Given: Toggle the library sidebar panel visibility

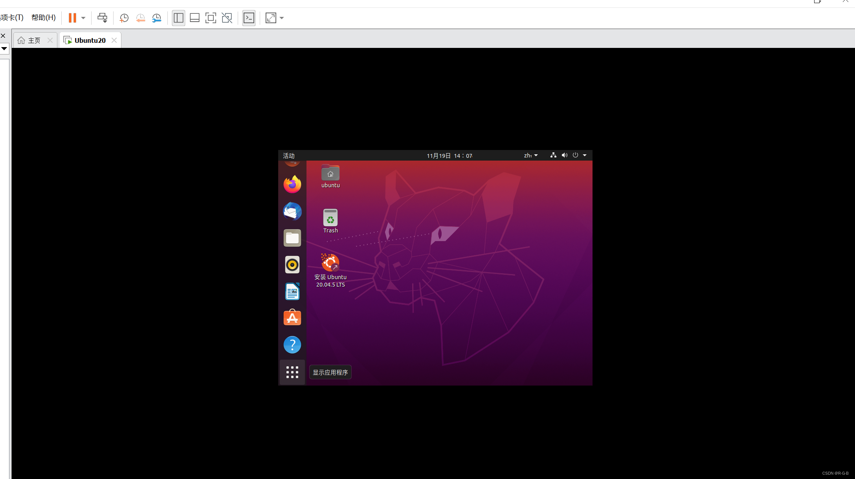Looking at the screenshot, I should (x=178, y=18).
